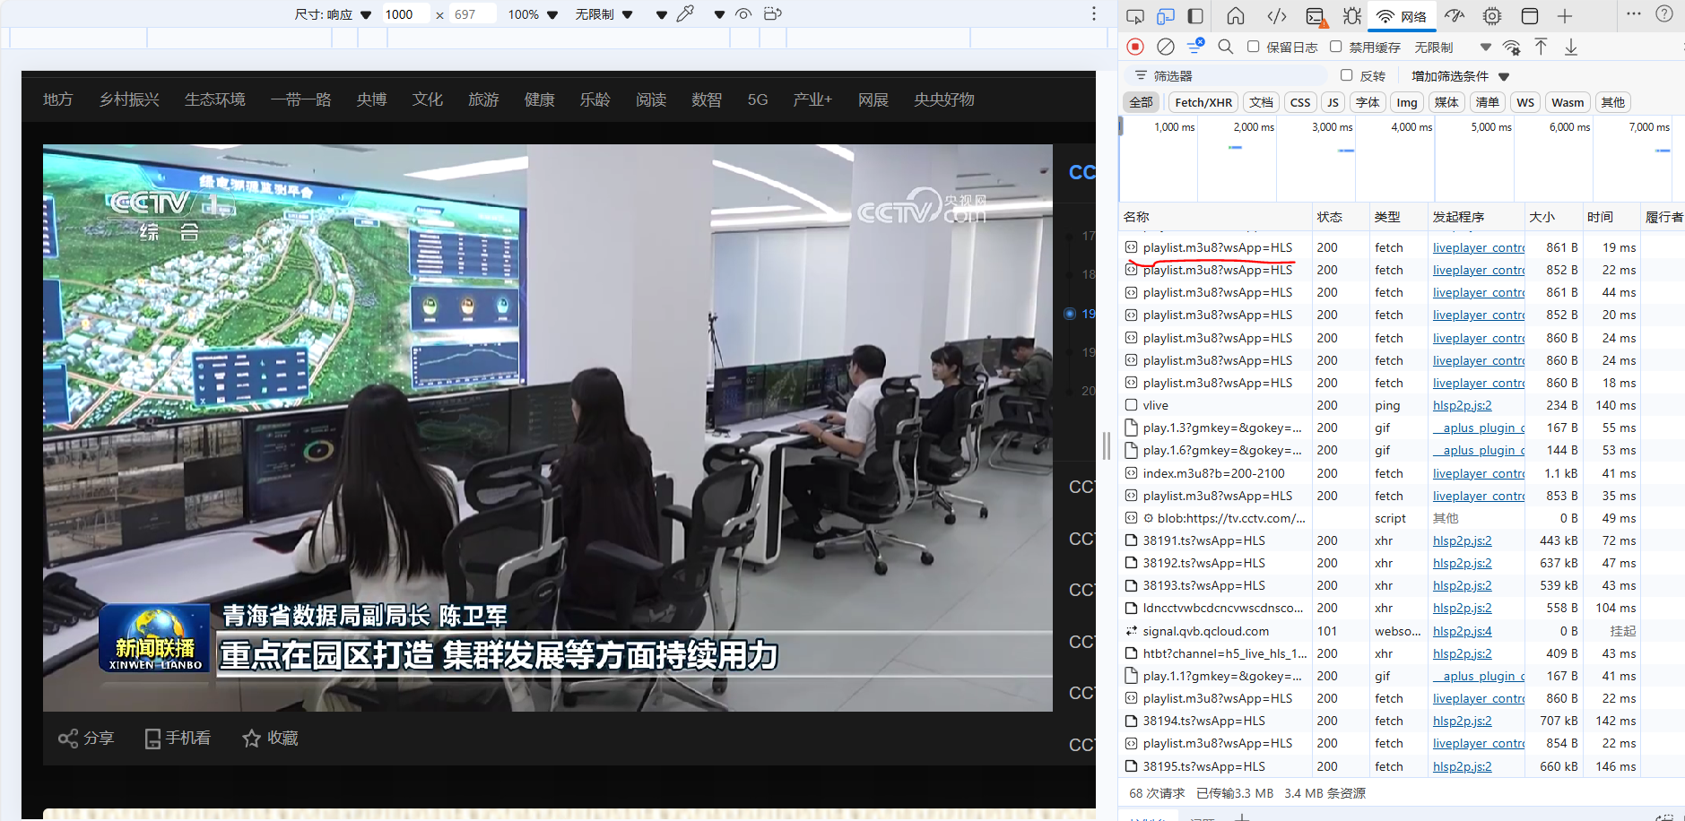Select the inspect element tool

(1136, 16)
